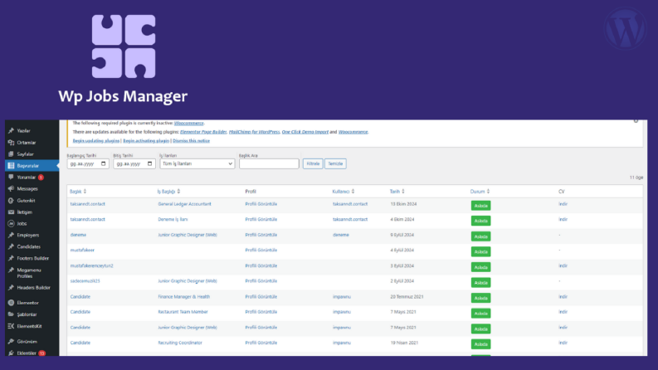Click the Sayfalar pages icon
658x370 pixels.
coord(11,154)
